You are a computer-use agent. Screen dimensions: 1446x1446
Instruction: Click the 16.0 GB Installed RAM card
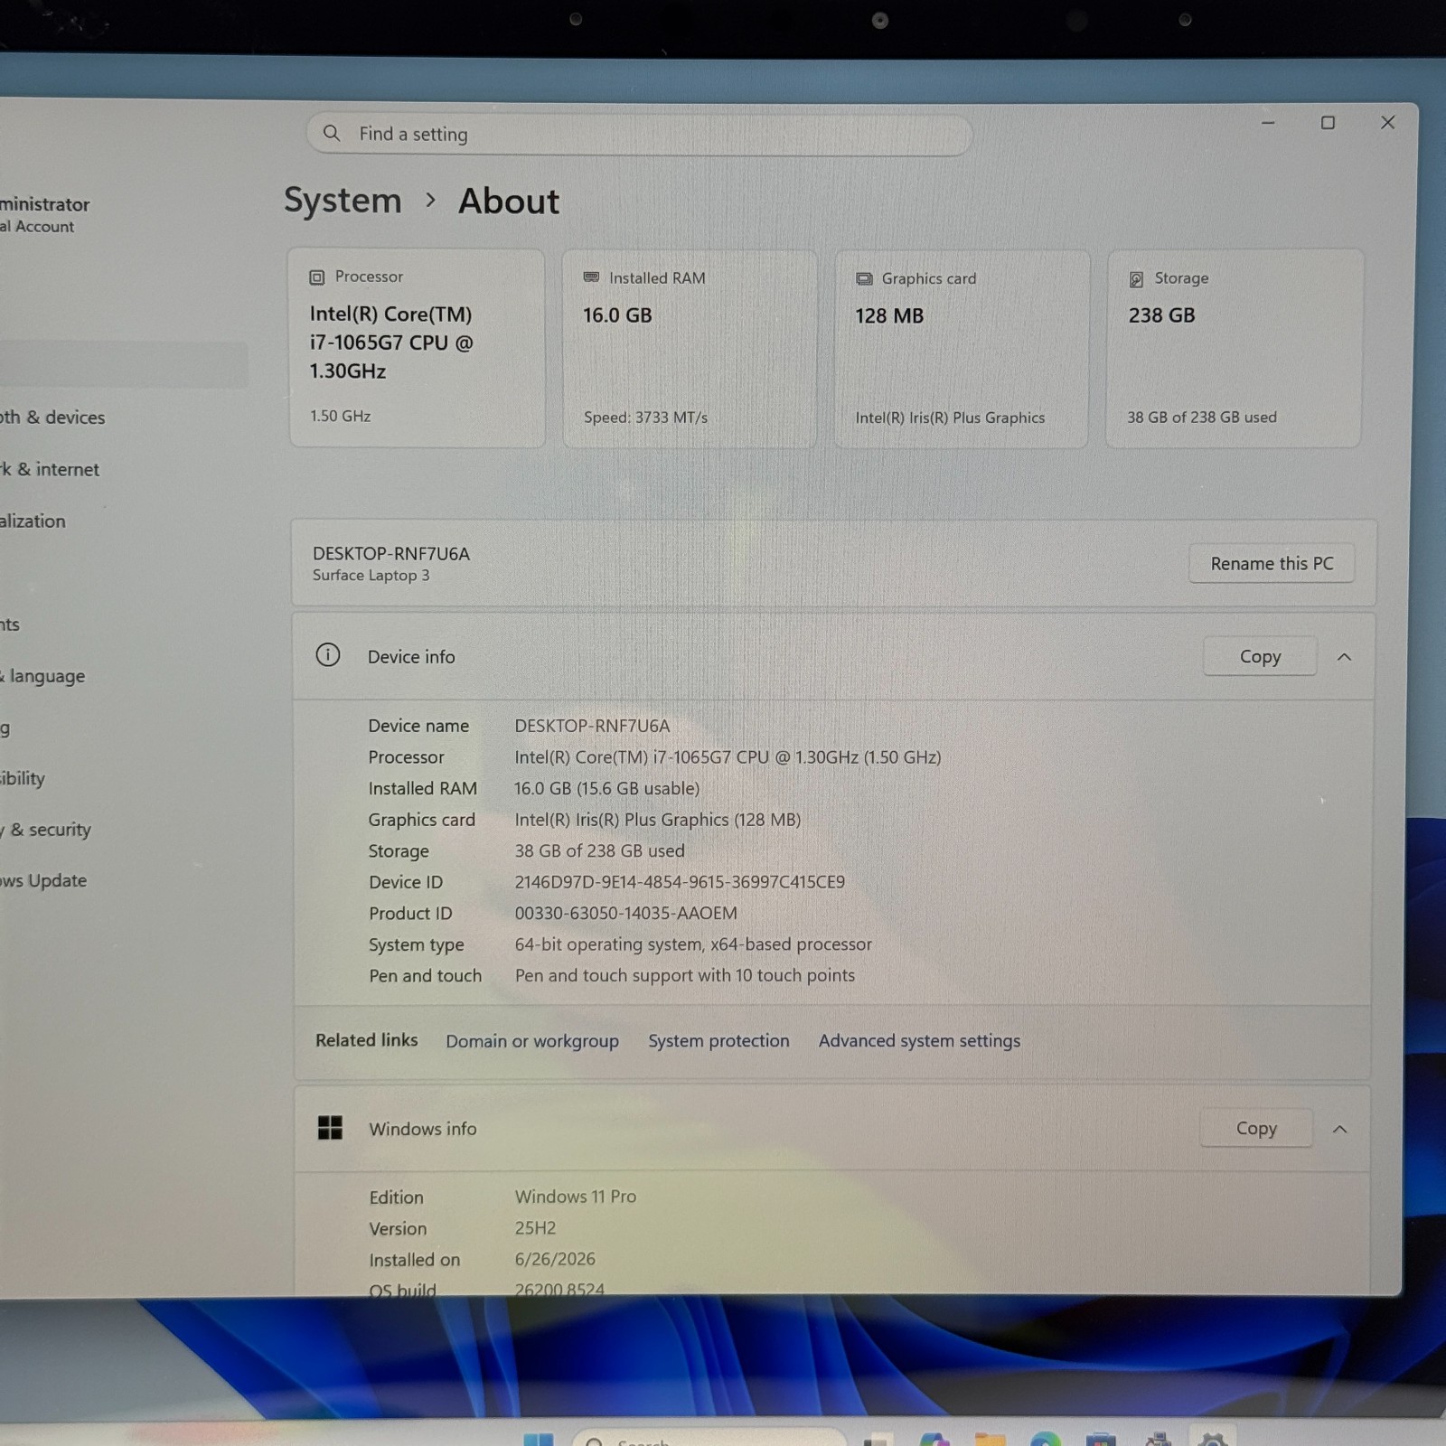(690, 349)
